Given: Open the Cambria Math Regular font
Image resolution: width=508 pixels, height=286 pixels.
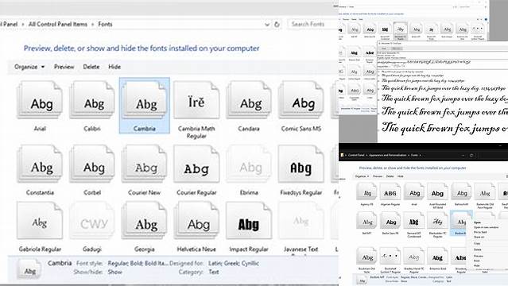Looking at the screenshot, I should tap(196, 100).
